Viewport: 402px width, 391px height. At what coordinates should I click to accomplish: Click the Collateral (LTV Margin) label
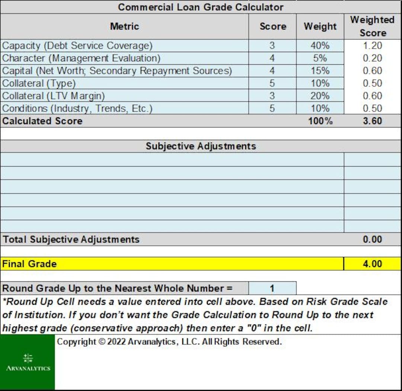coord(53,96)
